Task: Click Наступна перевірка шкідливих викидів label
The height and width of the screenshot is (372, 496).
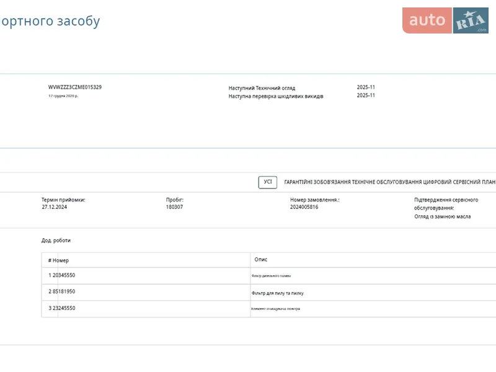Action: point(275,96)
